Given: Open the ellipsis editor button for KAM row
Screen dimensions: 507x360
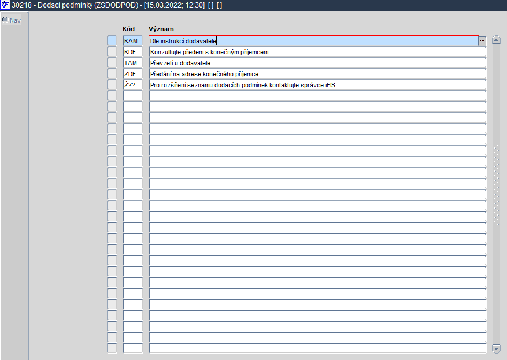Looking at the screenshot, I should pyautogui.click(x=482, y=40).
